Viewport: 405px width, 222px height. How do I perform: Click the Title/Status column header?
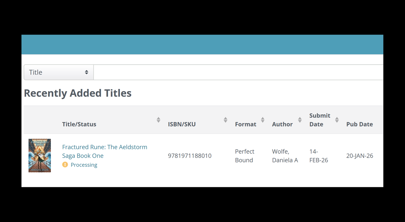[79, 124]
